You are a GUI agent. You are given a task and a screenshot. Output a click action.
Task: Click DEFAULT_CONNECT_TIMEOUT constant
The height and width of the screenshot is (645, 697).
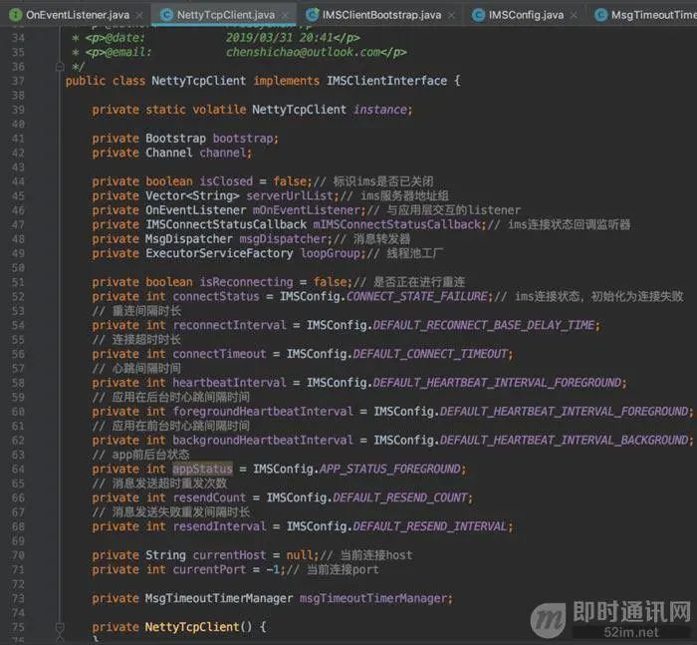(430, 354)
